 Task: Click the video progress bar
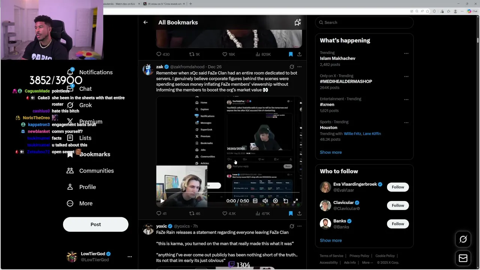tap(229, 193)
